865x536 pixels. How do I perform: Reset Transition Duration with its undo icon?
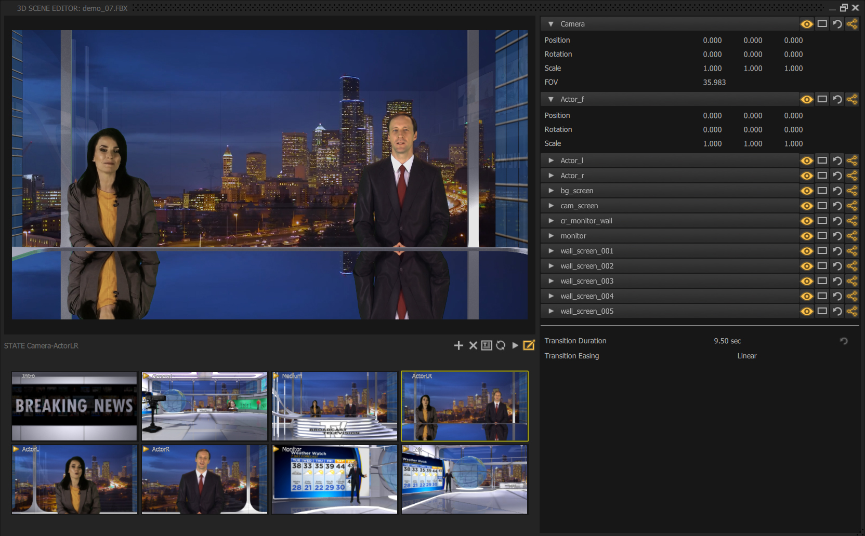pos(844,341)
